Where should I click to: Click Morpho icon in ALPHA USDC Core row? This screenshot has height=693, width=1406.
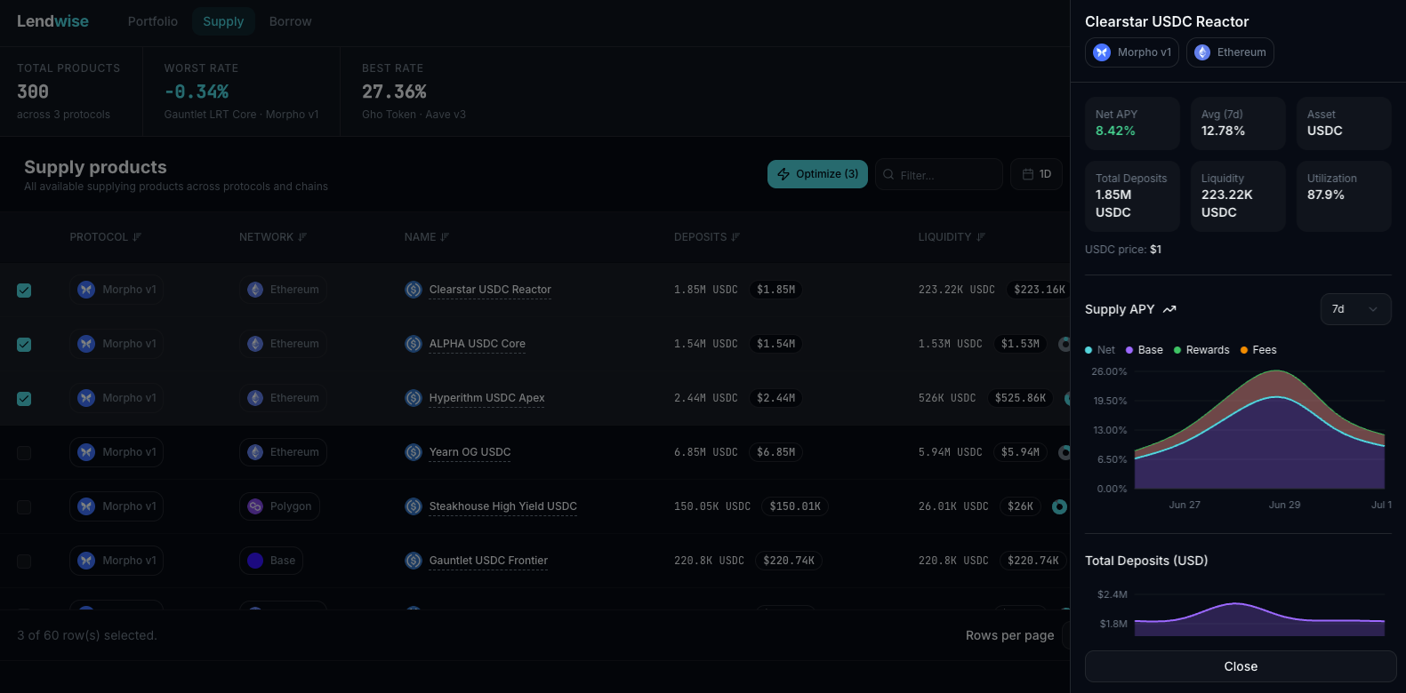pyautogui.click(x=86, y=344)
